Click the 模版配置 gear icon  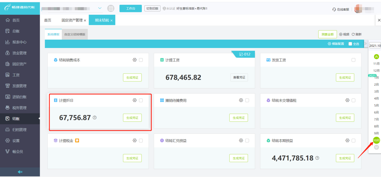(329, 44)
